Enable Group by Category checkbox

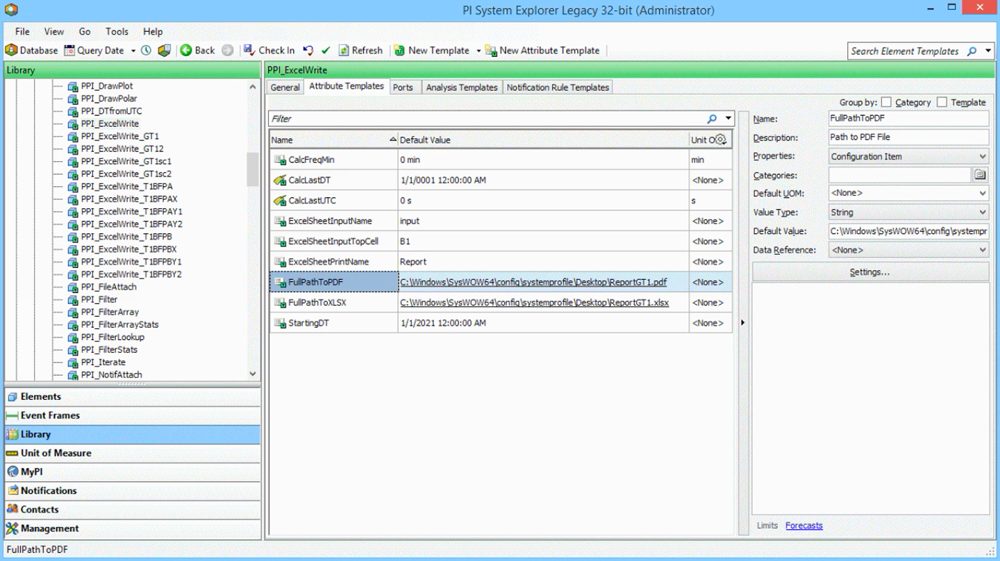pos(886,102)
